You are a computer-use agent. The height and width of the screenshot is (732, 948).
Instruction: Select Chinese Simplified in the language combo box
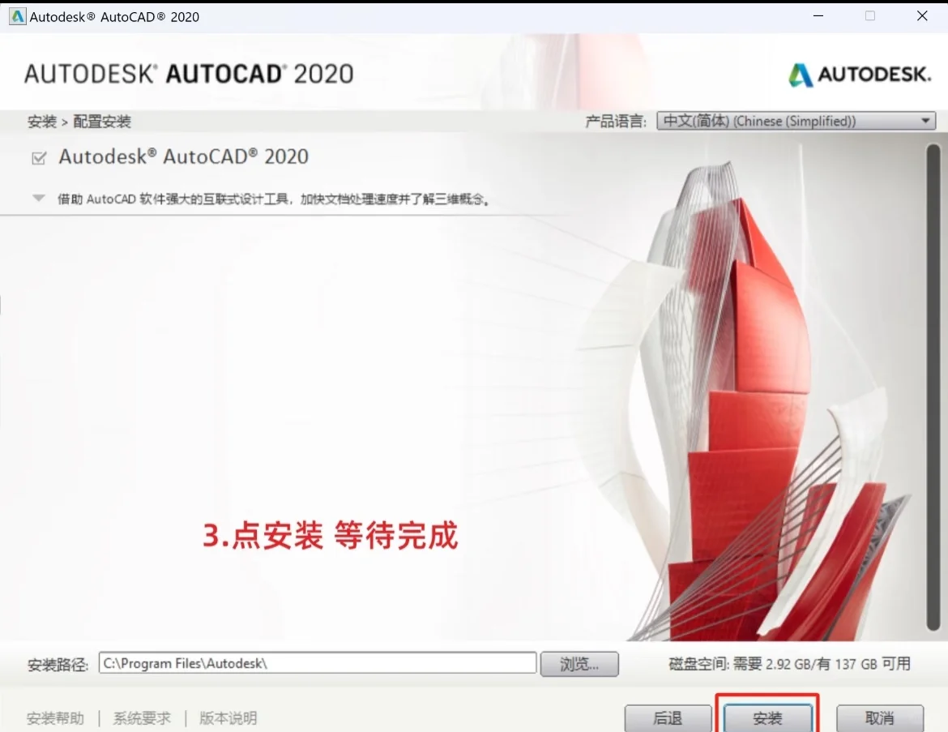794,120
